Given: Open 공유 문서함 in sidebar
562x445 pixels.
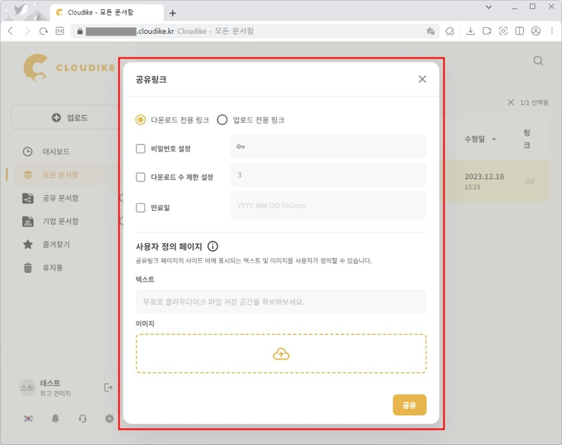Looking at the screenshot, I should pos(61,198).
